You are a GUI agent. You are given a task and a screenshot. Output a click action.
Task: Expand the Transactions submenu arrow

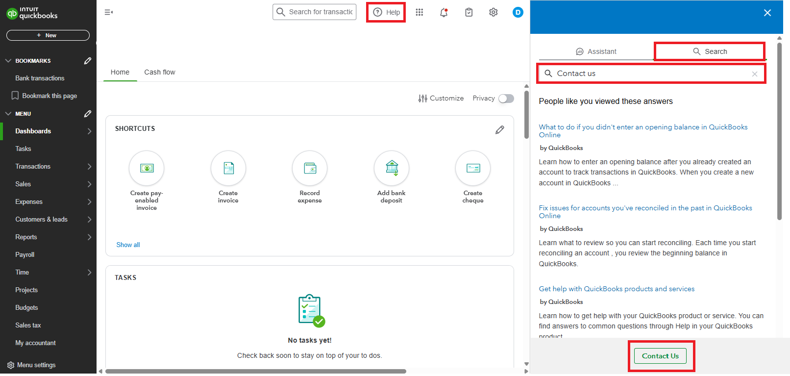coord(89,167)
